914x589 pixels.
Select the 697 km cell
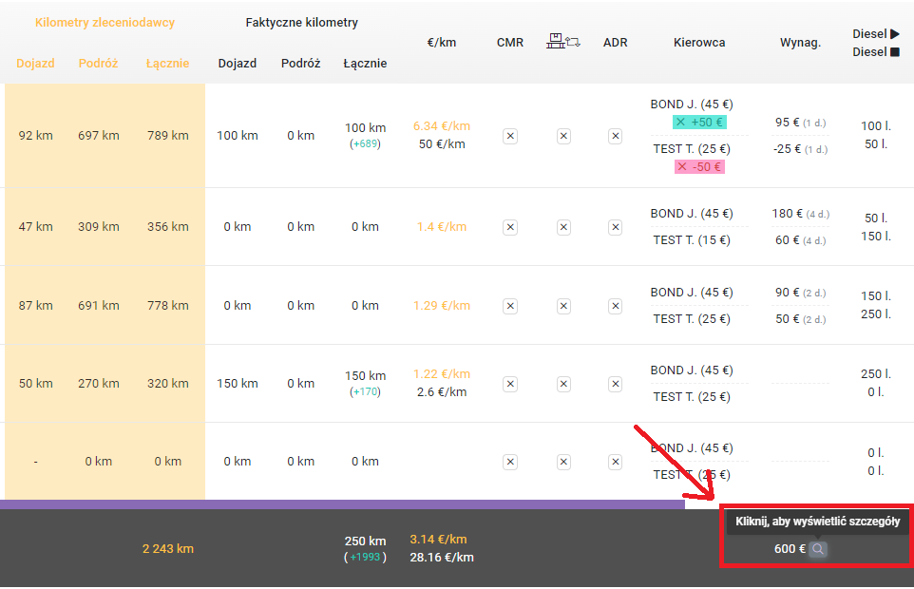point(99,136)
